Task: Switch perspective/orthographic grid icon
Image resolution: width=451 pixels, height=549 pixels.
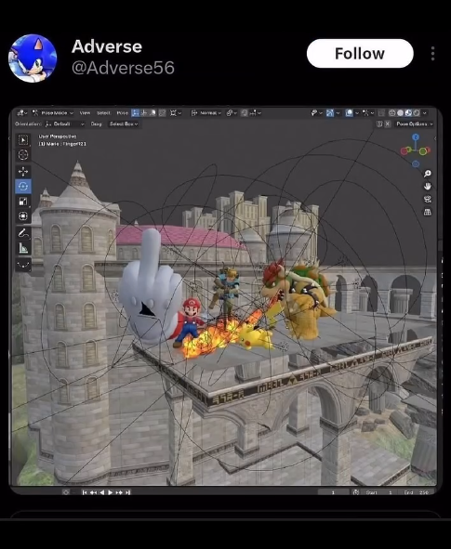Action: 427,212
